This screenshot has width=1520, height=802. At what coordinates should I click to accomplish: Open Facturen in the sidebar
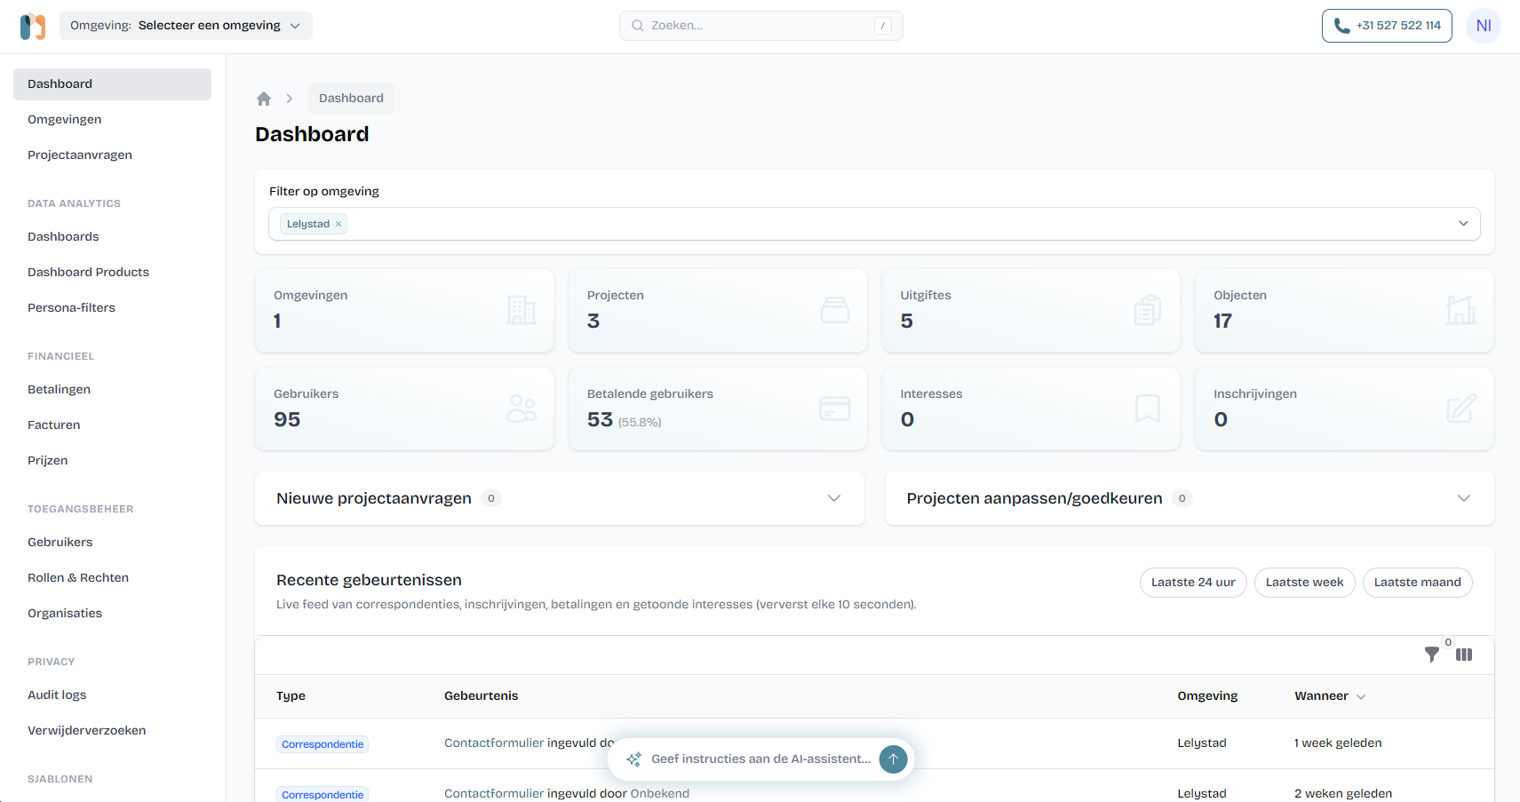point(112,425)
